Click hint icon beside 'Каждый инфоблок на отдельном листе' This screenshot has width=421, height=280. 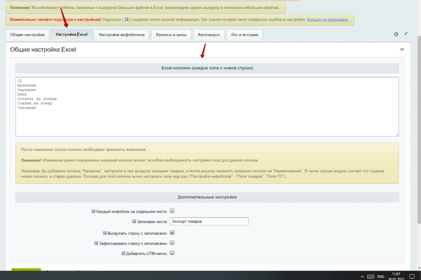[93, 211]
